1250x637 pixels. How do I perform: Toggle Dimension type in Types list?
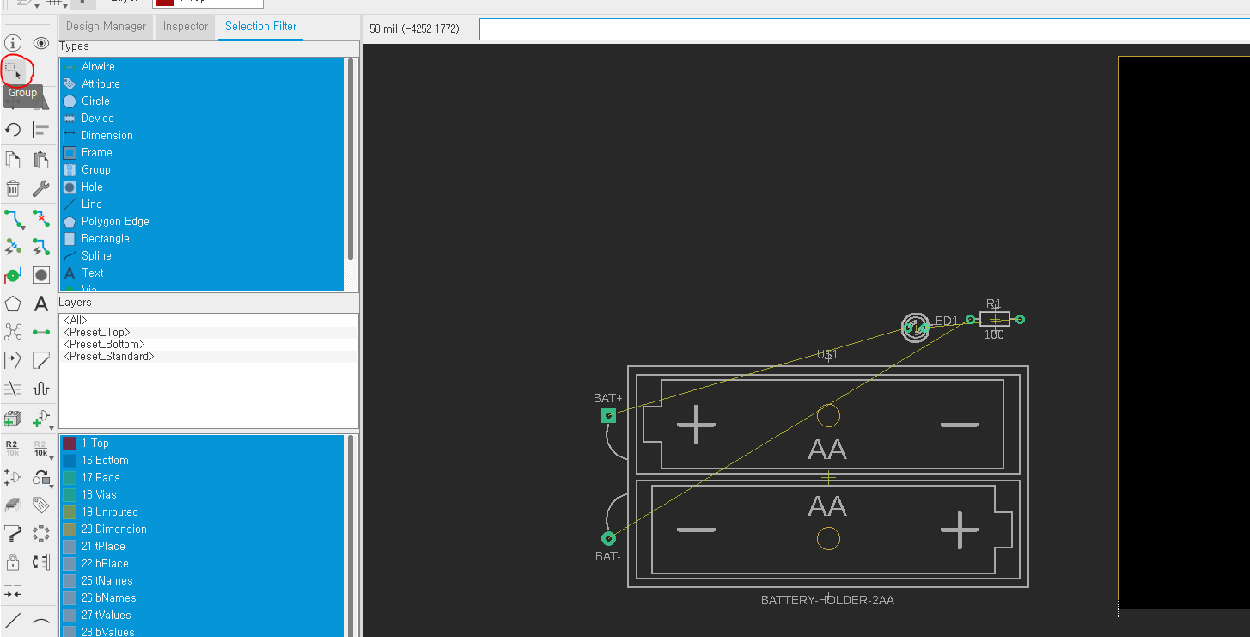(x=203, y=135)
